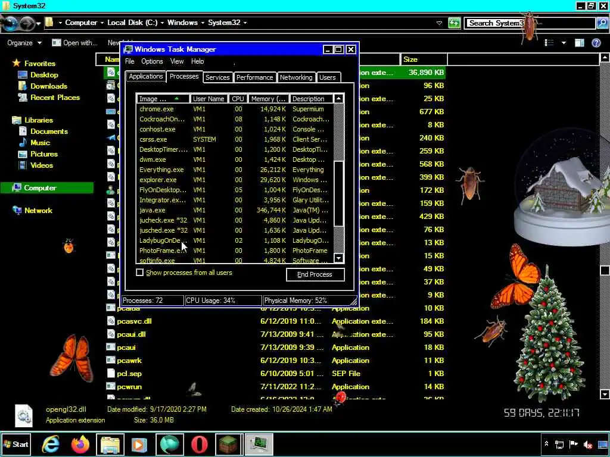Select the java.exe process
Image resolution: width=610 pixels, height=457 pixels.
coord(235,210)
